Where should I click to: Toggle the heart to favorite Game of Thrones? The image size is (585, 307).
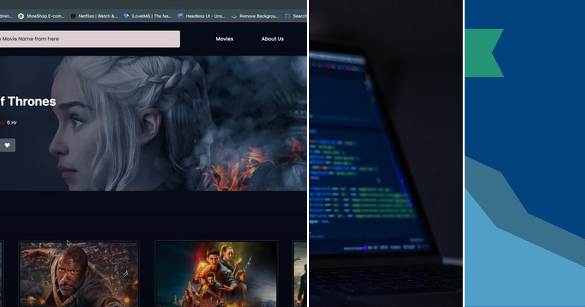coord(7,145)
